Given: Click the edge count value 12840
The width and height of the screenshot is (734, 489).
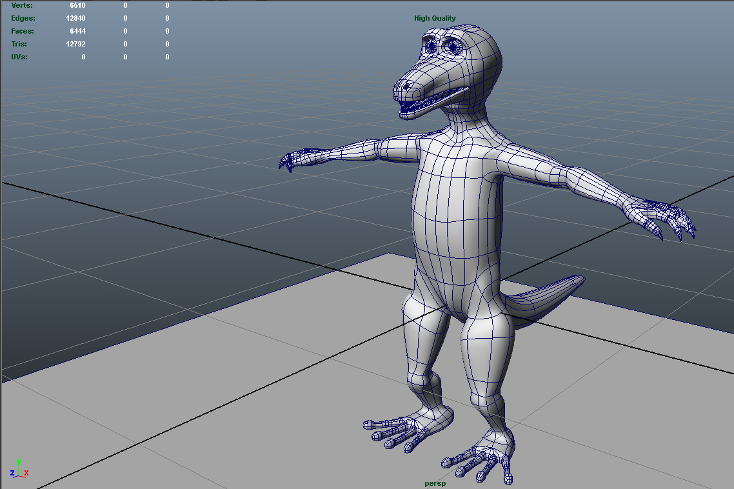Looking at the screenshot, I should 76,18.
